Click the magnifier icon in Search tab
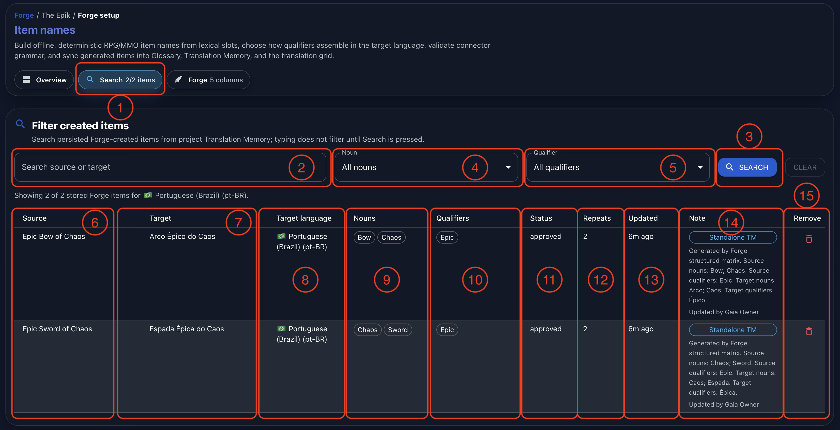840x430 pixels. point(90,79)
